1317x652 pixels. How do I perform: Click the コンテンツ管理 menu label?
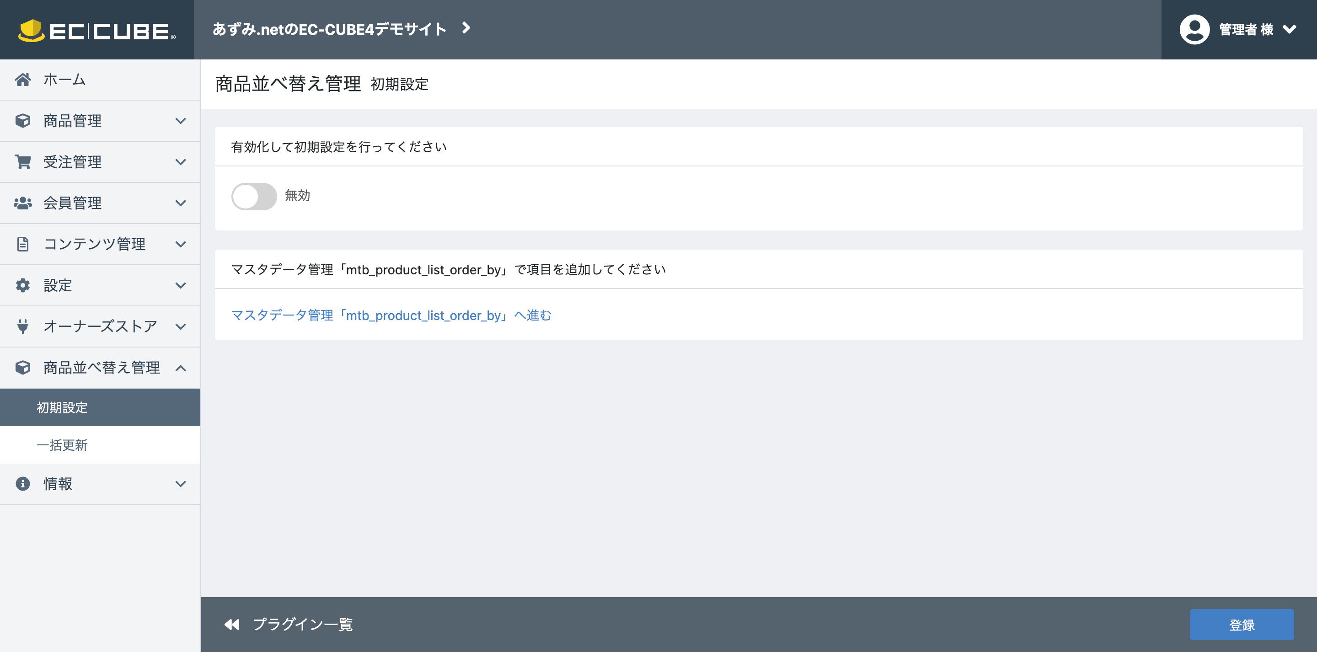95,245
